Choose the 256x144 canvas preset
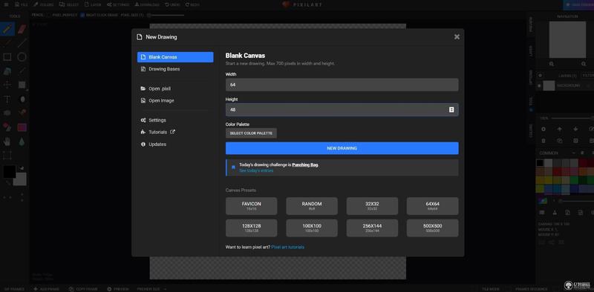The image size is (594, 292). pos(372,228)
